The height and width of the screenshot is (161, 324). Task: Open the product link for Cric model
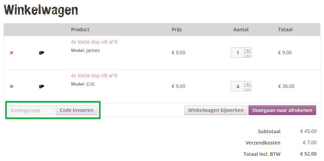click(94, 76)
